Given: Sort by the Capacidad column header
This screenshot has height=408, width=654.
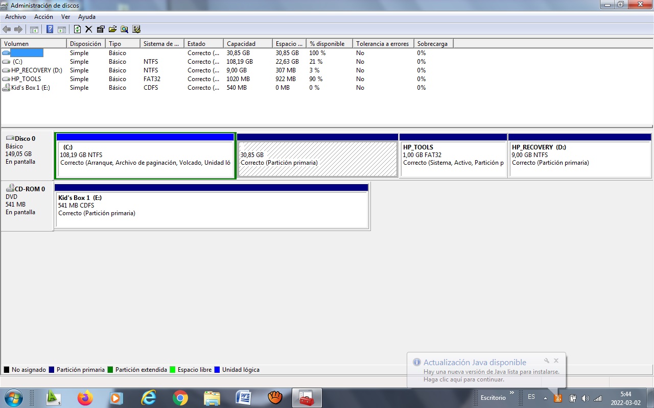Looking at the screenshot, I should click(248, 44).
